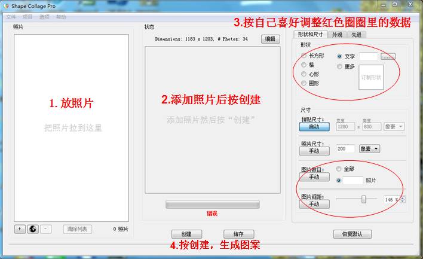The height and width of the screenshot is (259, 423).
Task: Click the 储存 save button
Action: point(239,234)
